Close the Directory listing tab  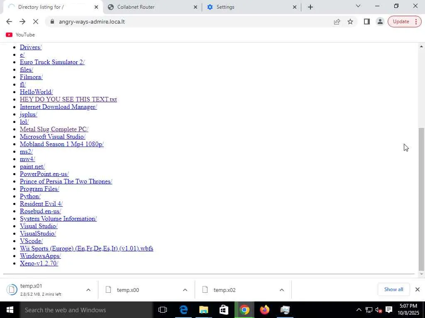(96, 7)
